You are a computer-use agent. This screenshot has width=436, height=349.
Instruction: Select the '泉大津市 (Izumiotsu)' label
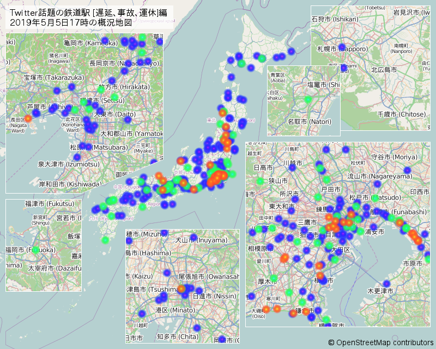tap(69, 164)
